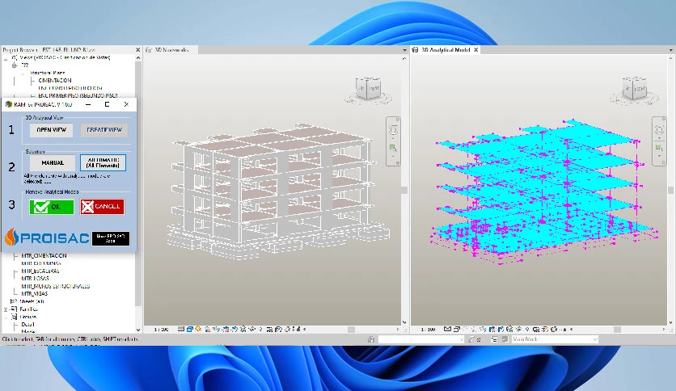Choose AUTOMATIC (All Elements) selection

(103, 162)
